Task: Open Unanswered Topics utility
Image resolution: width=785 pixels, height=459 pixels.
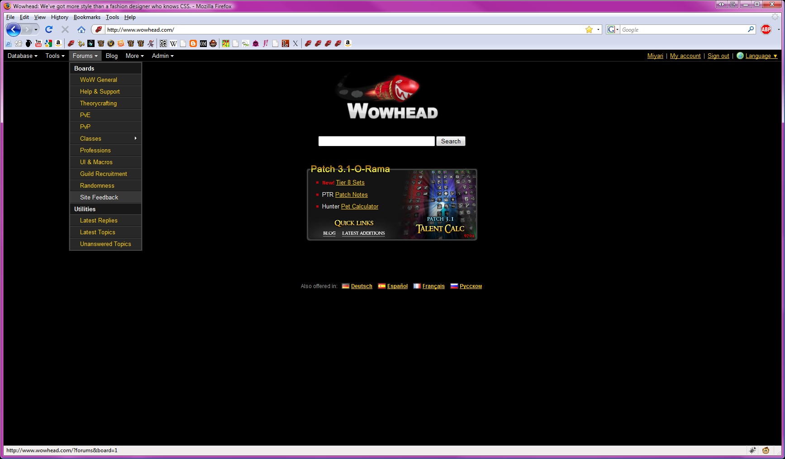Action: (x=106, y=244)
